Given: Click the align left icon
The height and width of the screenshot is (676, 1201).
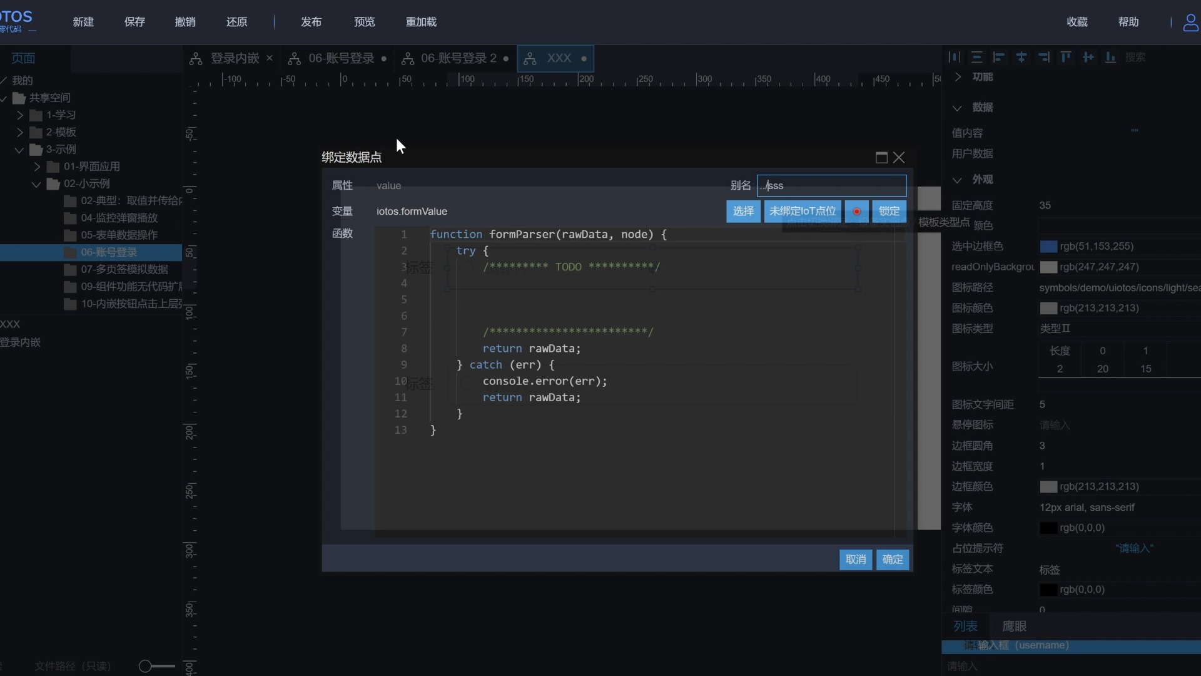Looking at the screenshot, I should (x=999, y=57).
